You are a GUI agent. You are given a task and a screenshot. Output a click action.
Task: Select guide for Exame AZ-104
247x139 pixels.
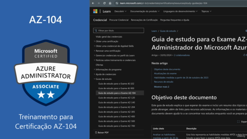[120, 93]
